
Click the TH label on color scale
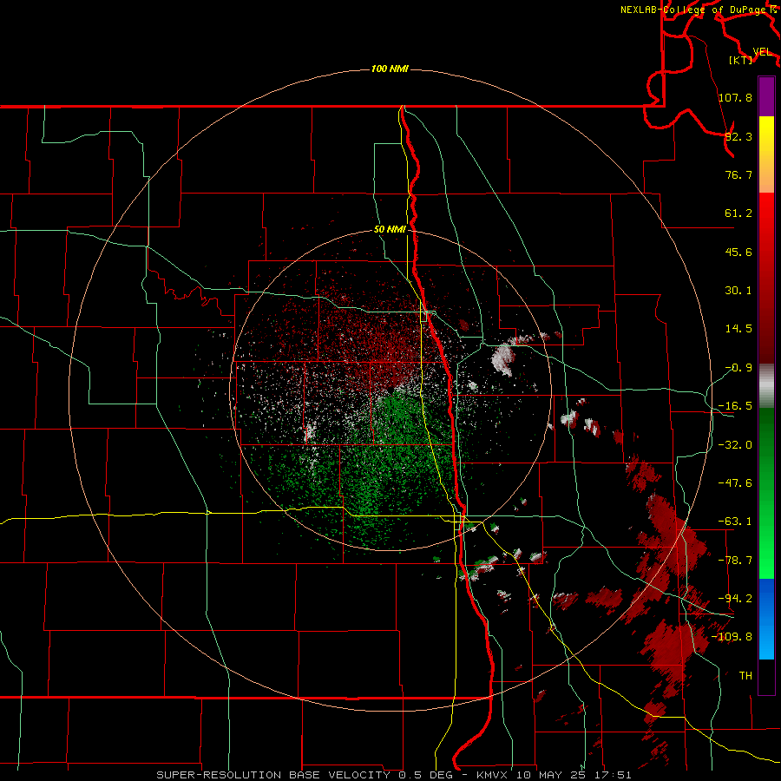tap(745, 676)
